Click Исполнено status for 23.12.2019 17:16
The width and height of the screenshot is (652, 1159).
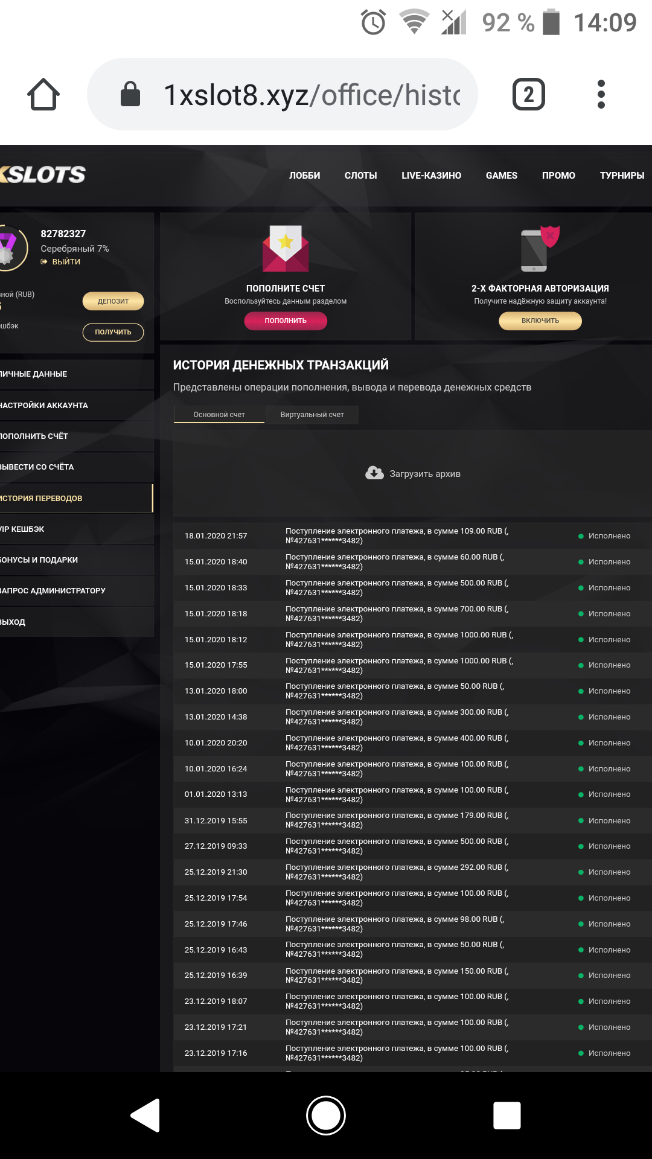[x=604, y=1053]
